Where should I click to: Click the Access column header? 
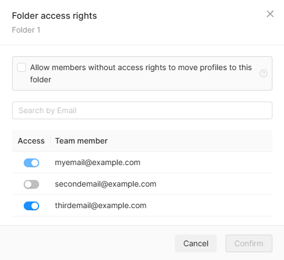coord(31,141)
